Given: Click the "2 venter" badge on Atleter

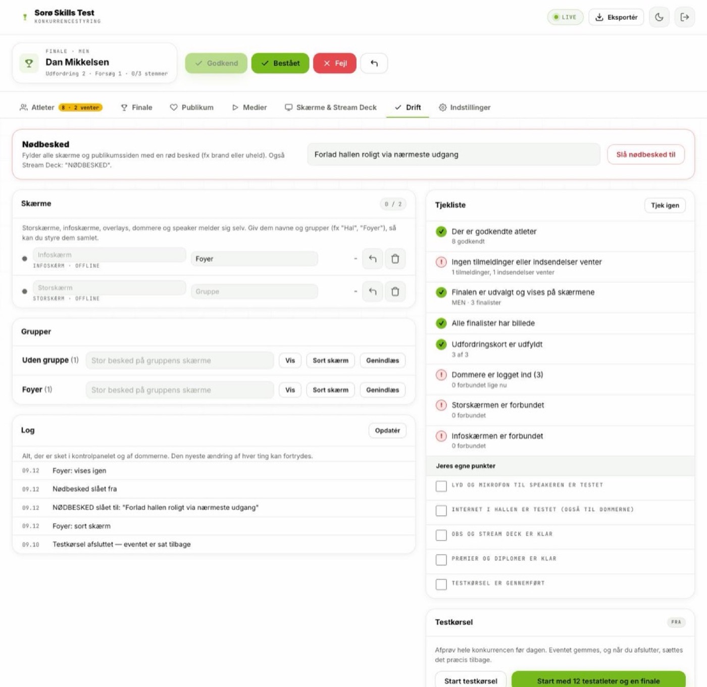Looking at the screenshot, I should click(x=81, y=108).
